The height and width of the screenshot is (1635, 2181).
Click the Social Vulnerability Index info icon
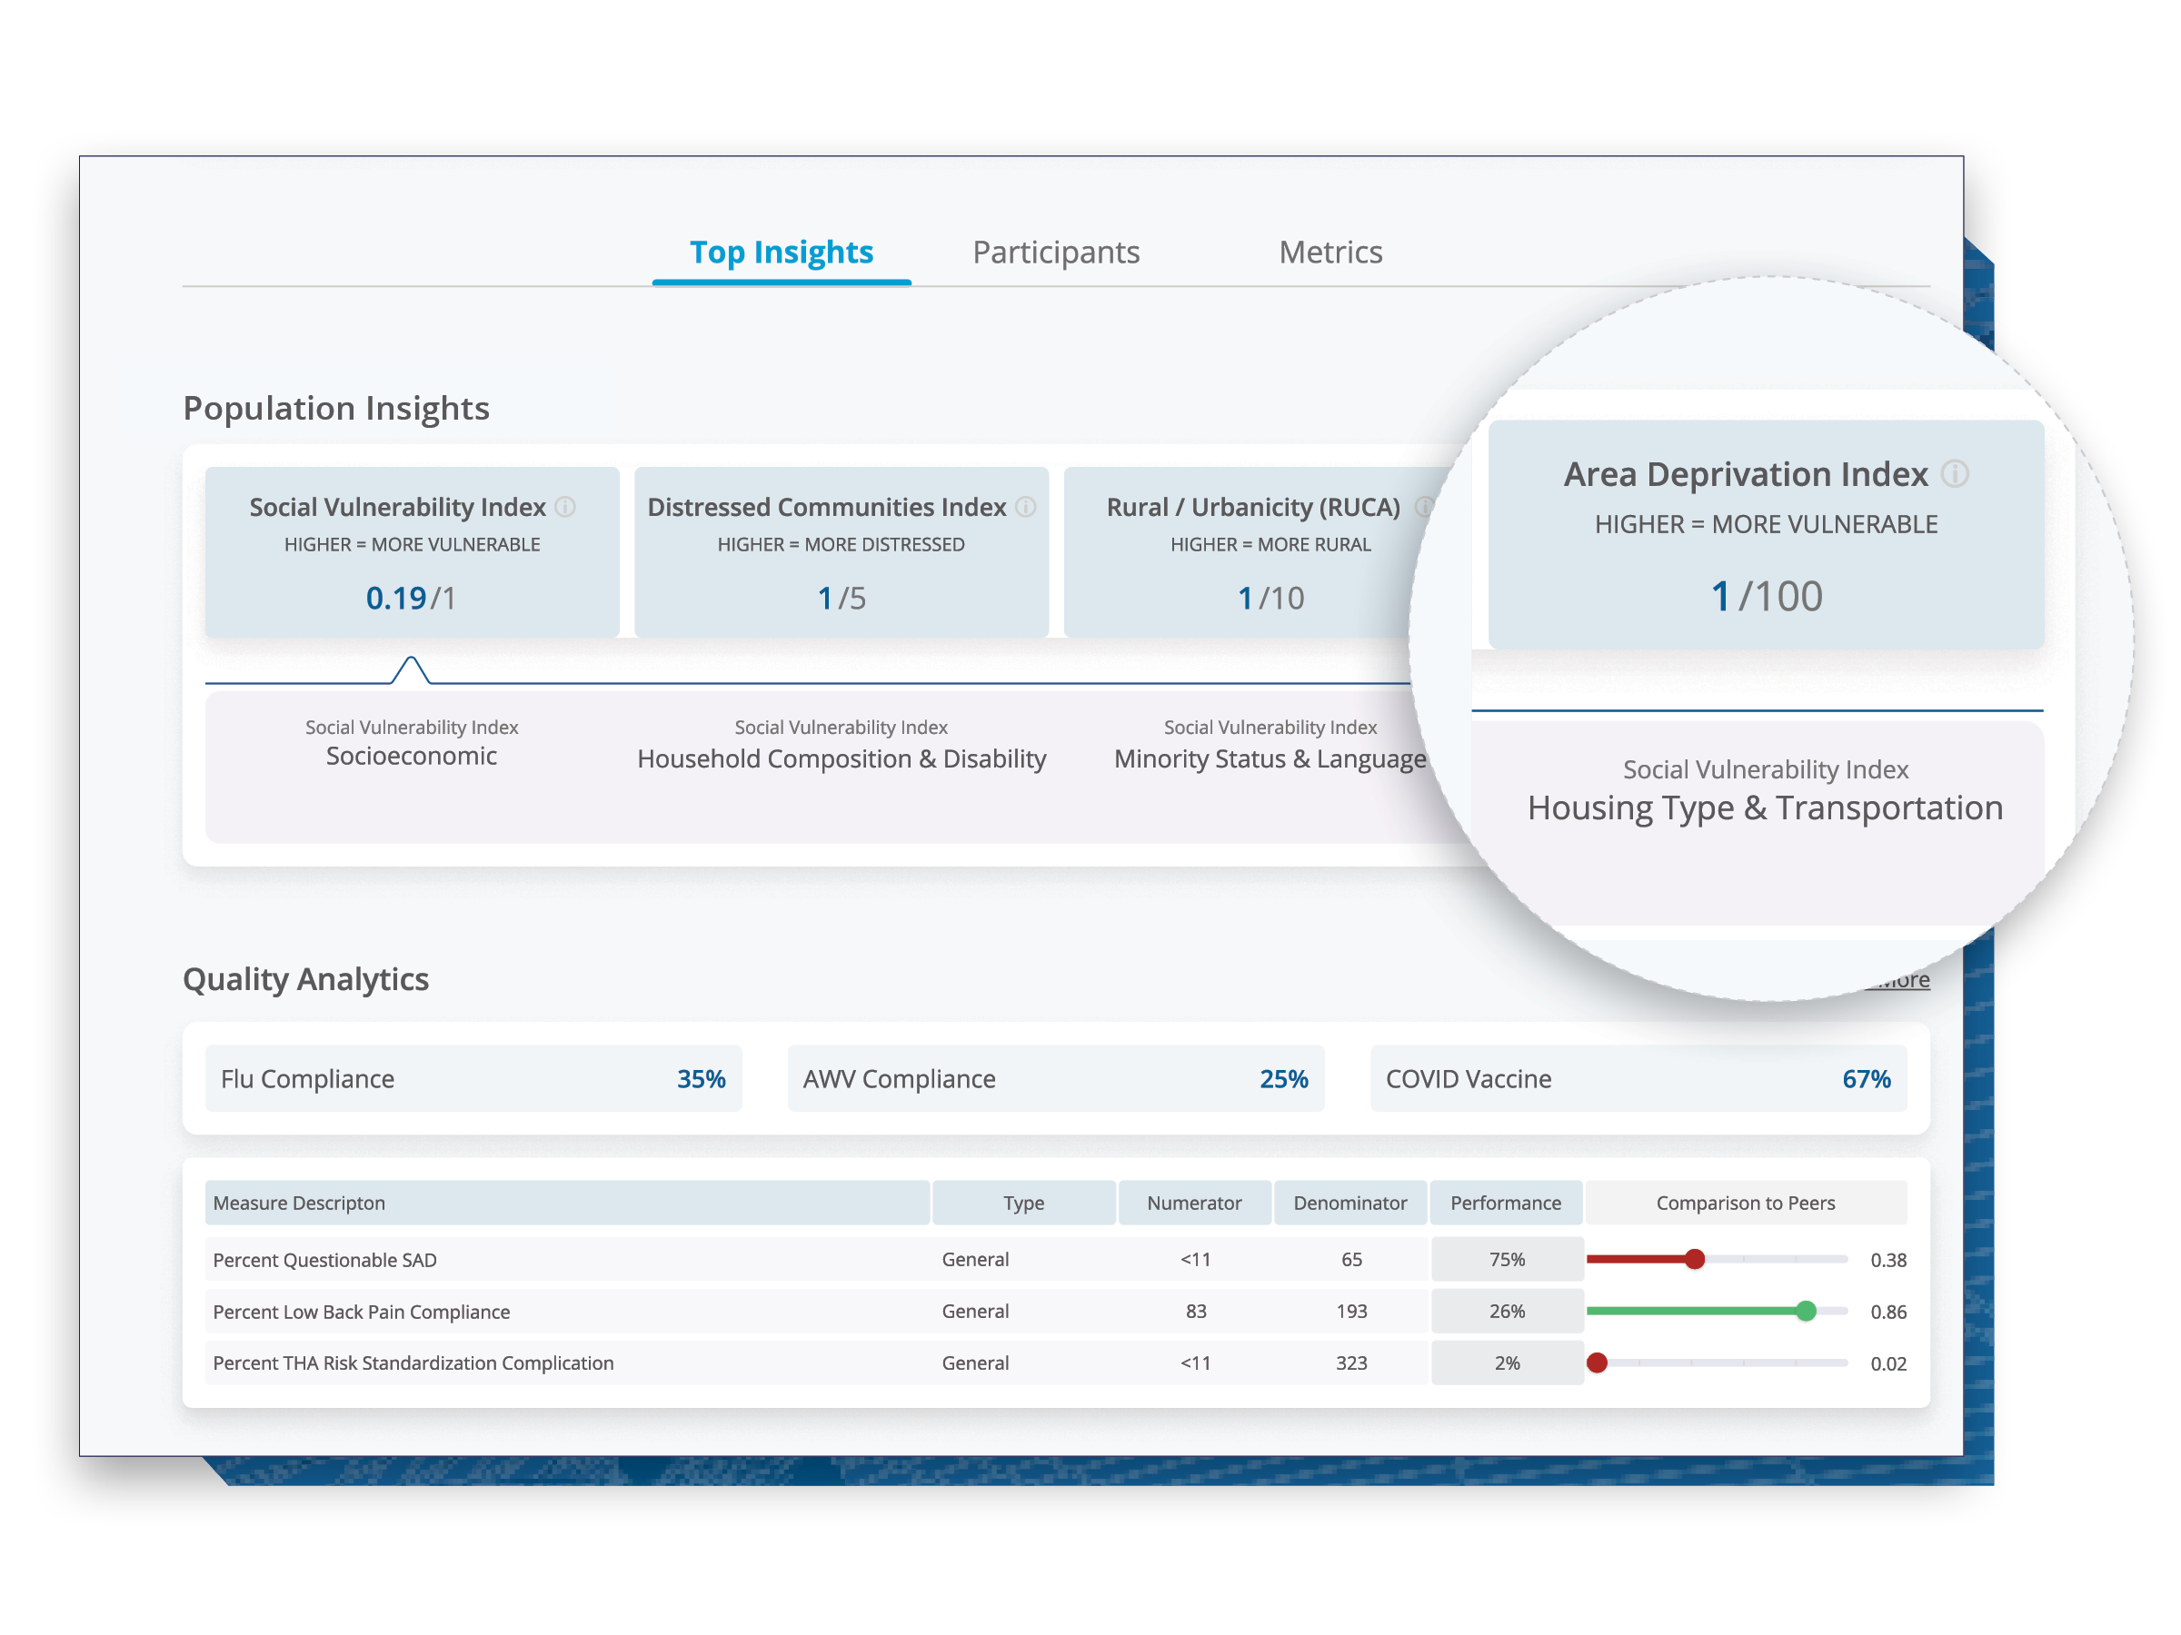click(x=565, y=507)
